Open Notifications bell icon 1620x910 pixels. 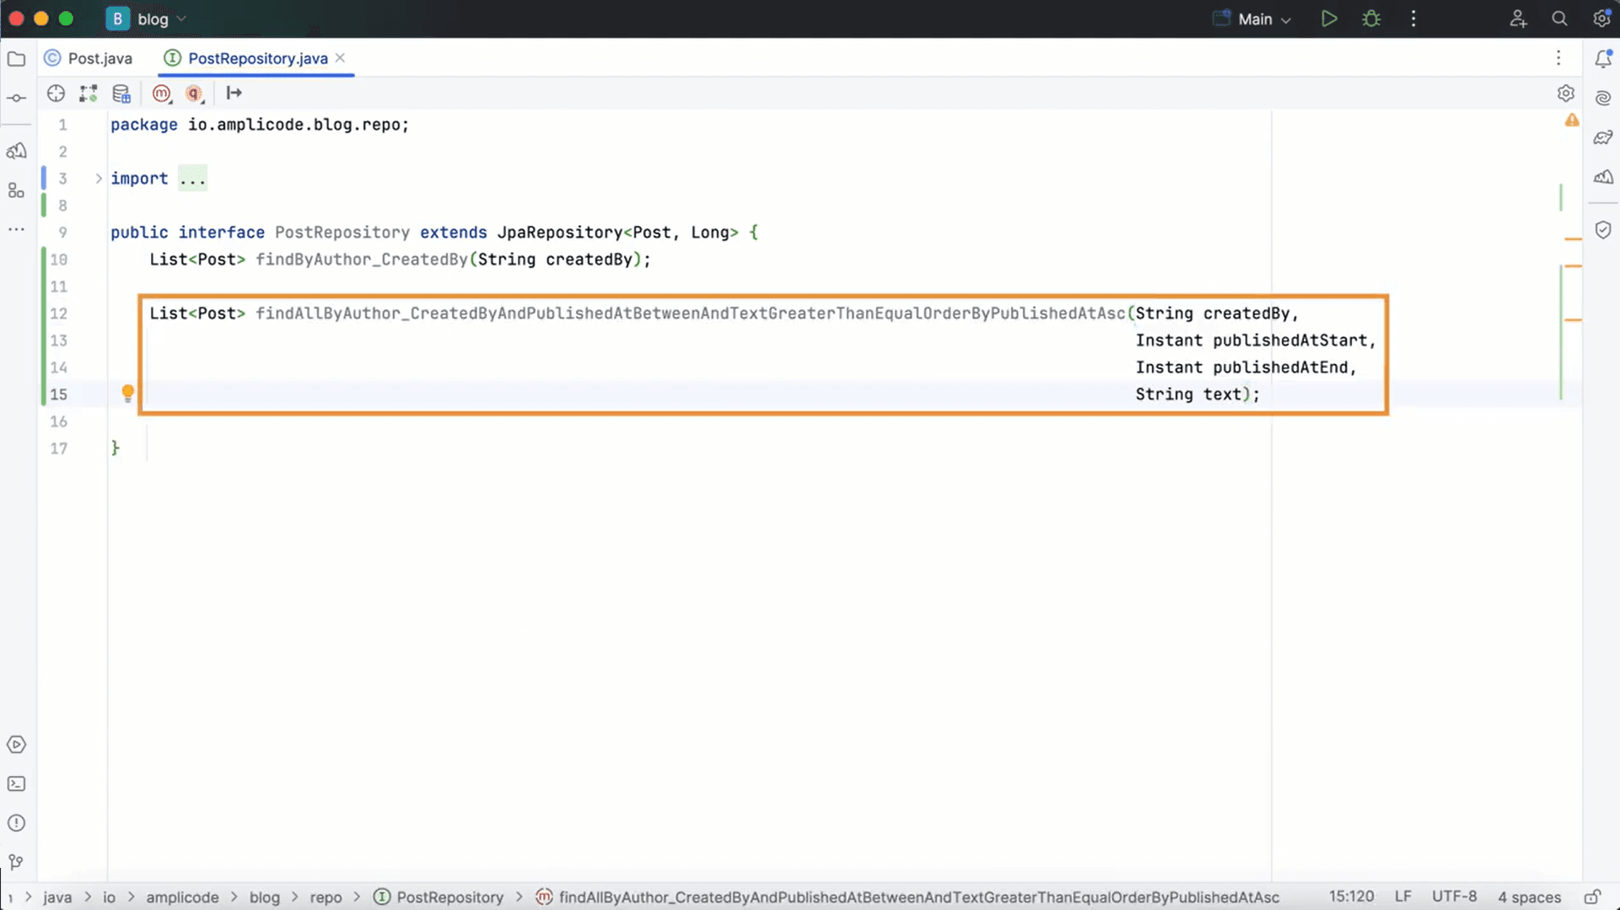[1603, 59]
